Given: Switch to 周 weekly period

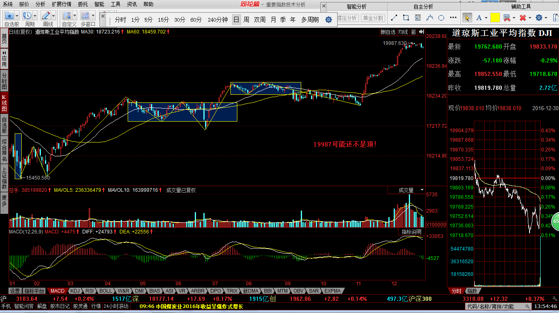Looking at the screenshot, I should [x=246, y=20].
